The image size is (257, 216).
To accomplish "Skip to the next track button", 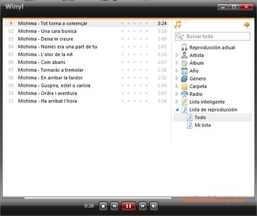I will tap(143, 206).
